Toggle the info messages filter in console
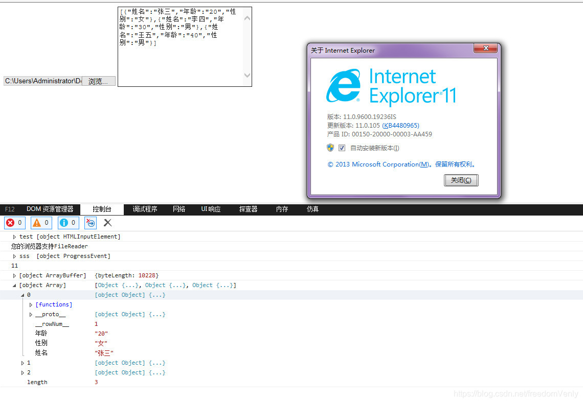The height and width of the screenshot is (403, 583). (x=69, y=223)
